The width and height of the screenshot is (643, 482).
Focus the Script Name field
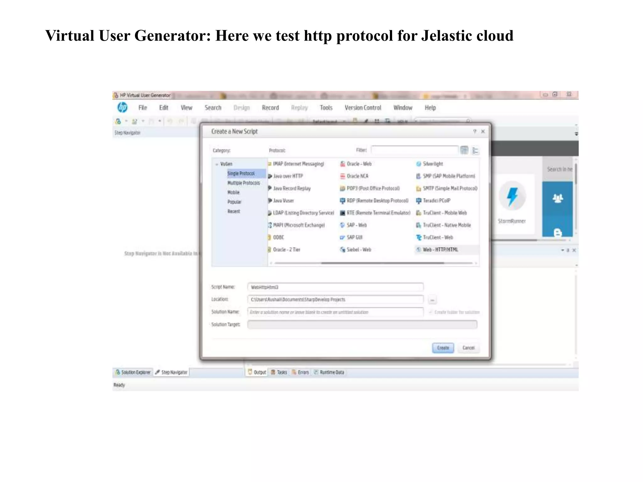[335, 287]
